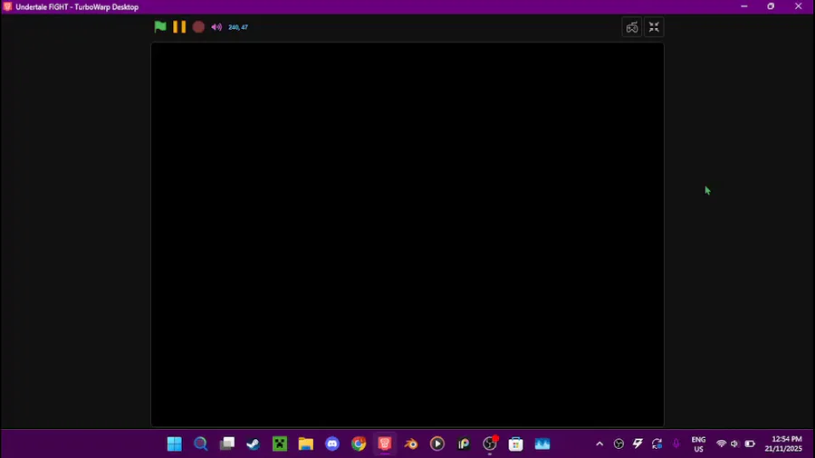Click the green flag to start project
This screenshot has height=458, width=815.
point(160,27)
